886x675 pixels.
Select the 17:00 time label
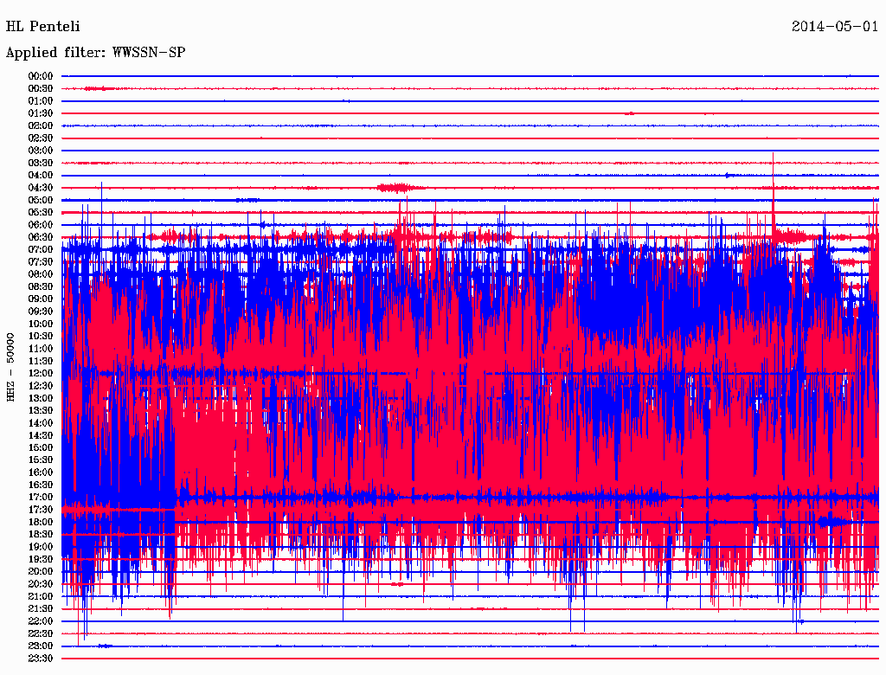[x=41, y=497]
